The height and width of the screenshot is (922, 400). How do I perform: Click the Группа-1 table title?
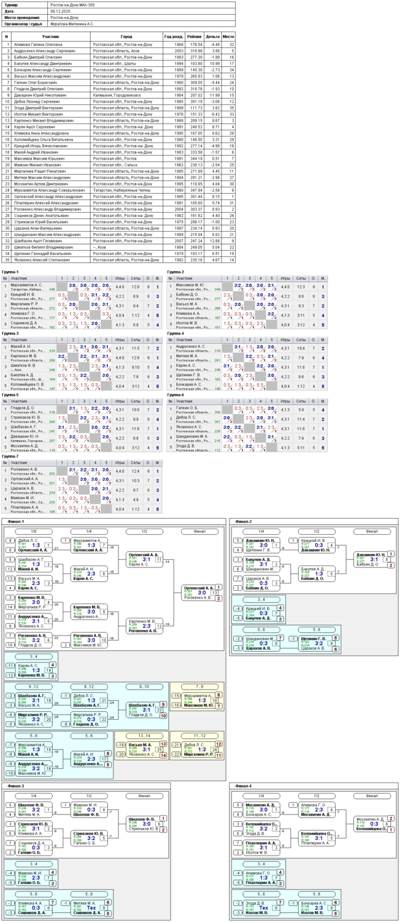coord(10,272)
